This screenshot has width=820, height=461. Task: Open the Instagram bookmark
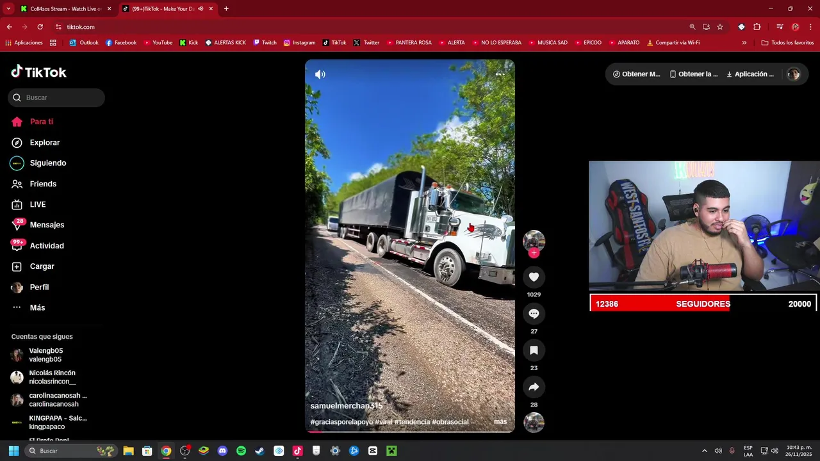(299, 43)
